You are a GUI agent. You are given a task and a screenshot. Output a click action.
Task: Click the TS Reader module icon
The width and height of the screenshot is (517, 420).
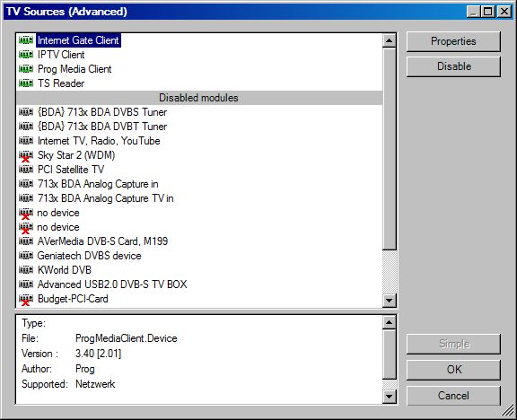[x=26, y=83]
